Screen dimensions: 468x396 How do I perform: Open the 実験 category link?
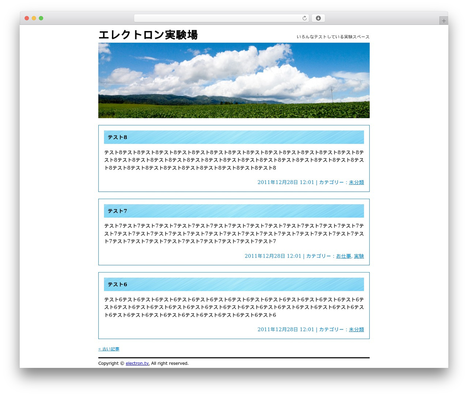point(359,256)
